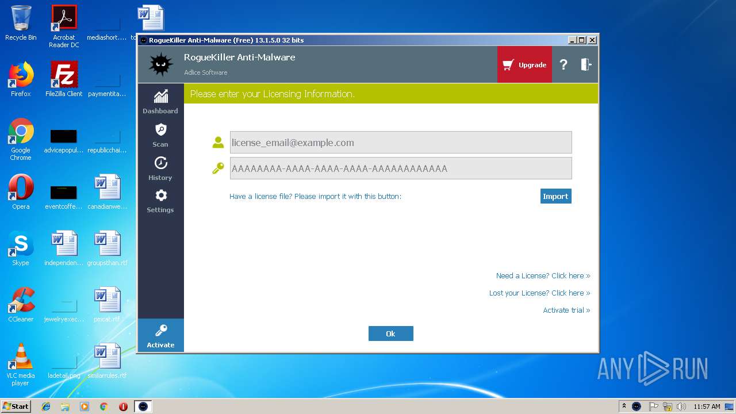Viewport: 736px width, 414px height.
Task: Click the taskbar clock 11:57 AM
Action: (707, 406)
